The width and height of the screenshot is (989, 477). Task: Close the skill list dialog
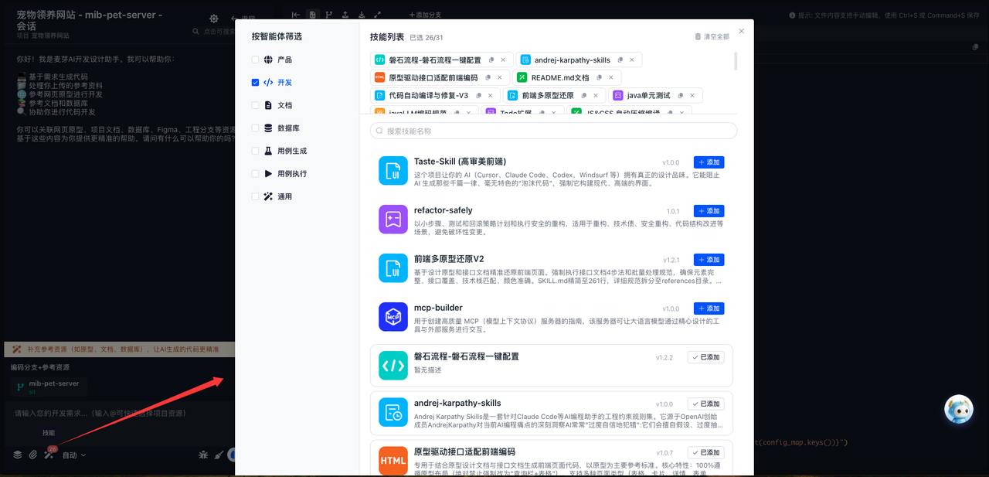click(x=741, y=31)
